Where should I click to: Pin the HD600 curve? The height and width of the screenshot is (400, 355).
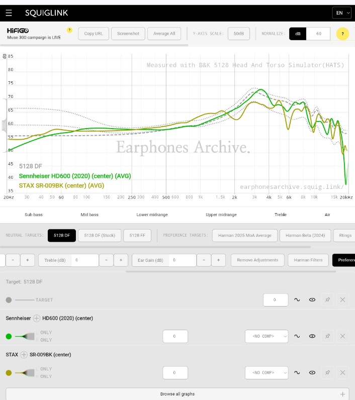point(327,336)
